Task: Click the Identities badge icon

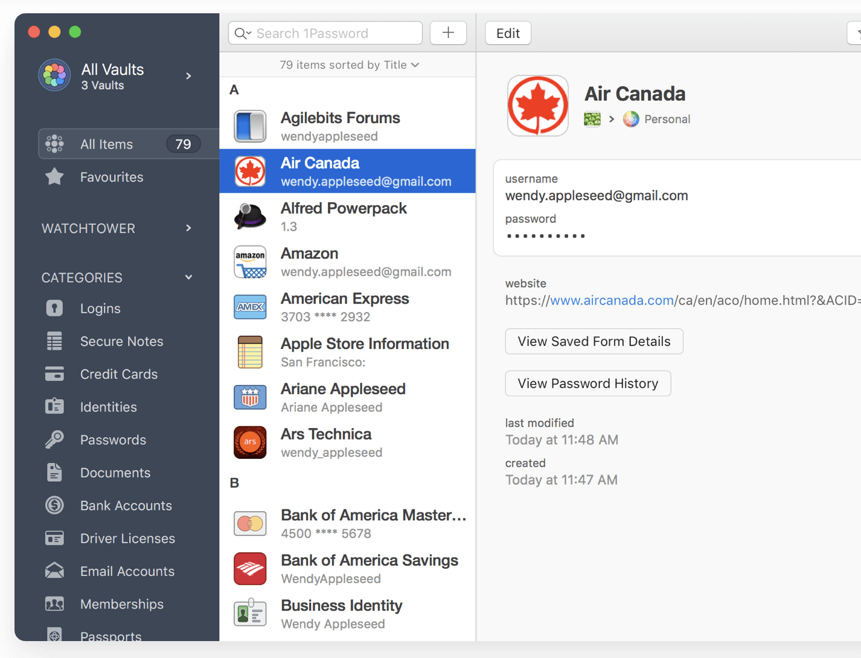Action: (54, 406)
